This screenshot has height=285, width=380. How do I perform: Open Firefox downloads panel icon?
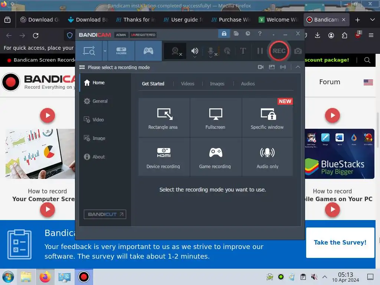(318, 35)
